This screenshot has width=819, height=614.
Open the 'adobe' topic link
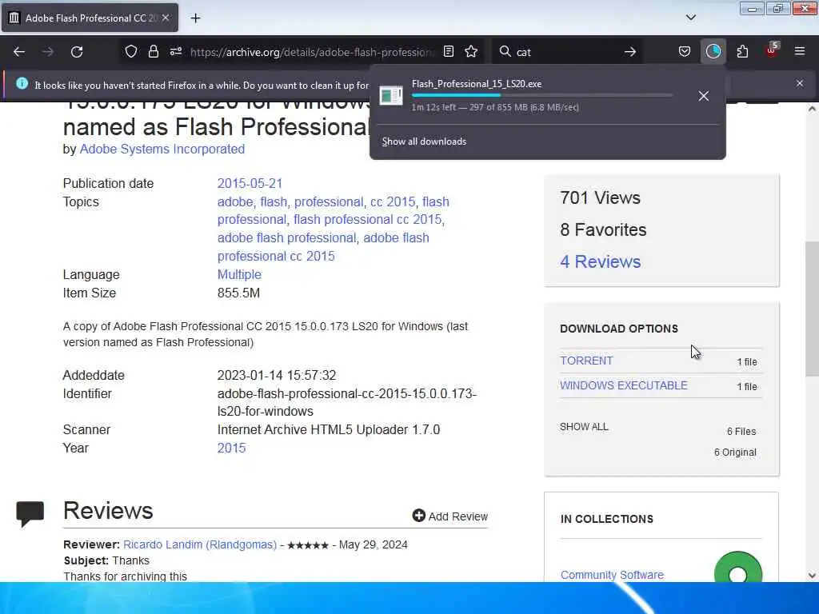[x=235, y=202]
